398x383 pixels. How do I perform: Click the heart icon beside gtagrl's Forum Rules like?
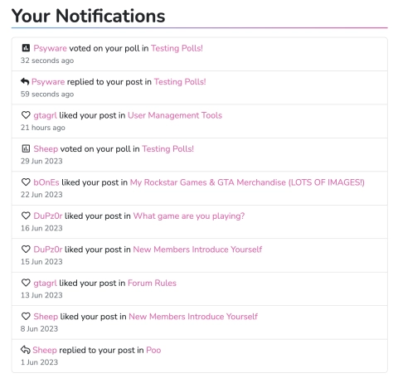[26, 283]
